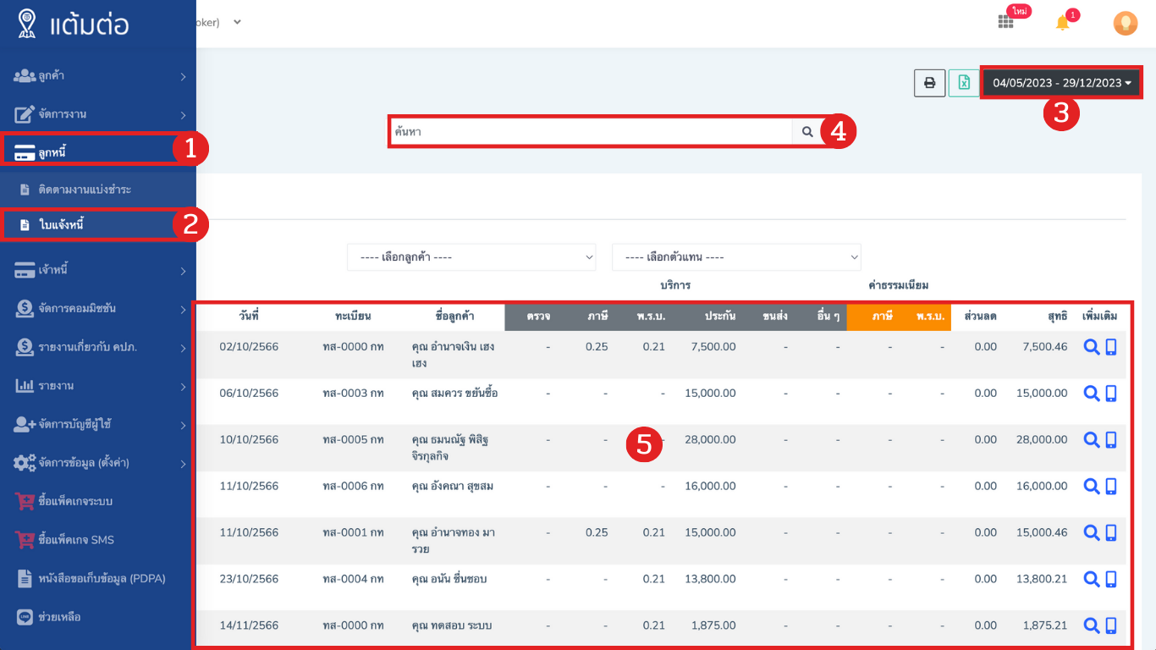Image resolution: width=1156 pixels, height=650 pixels.
Task: Click the ประกัน column header
Action: (720, 317)
